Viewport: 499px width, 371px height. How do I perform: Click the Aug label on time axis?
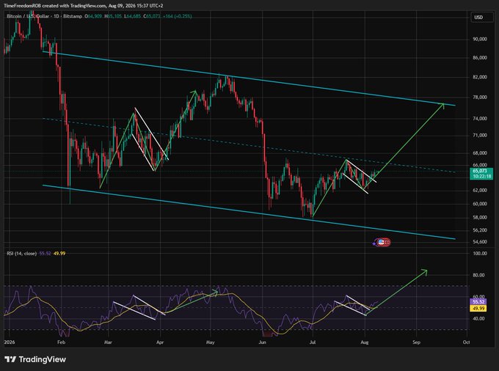(365, 342)
